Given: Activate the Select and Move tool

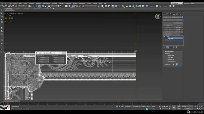Looking at the screenshot, I should coord(40,6).
